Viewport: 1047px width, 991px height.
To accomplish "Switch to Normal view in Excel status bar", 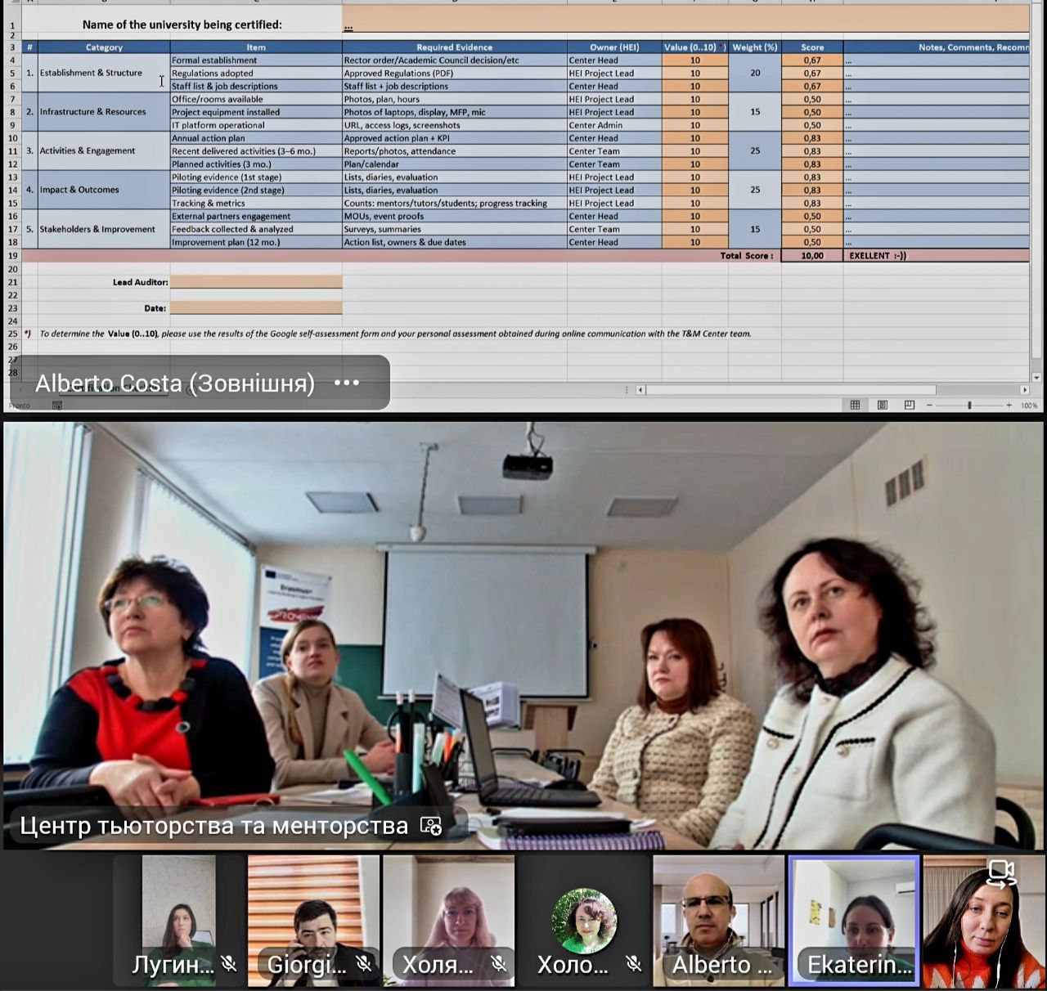I will click(x=855, y=405).
